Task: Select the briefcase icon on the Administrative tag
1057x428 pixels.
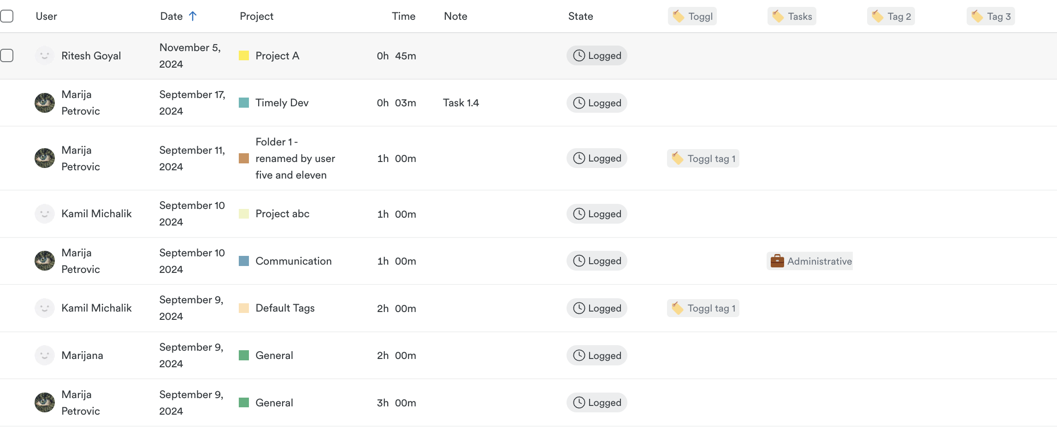Action: [778, 260]
